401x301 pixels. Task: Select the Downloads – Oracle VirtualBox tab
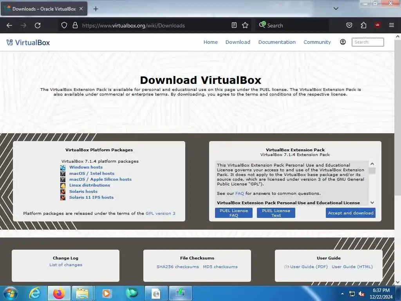(x=44, y=9)
